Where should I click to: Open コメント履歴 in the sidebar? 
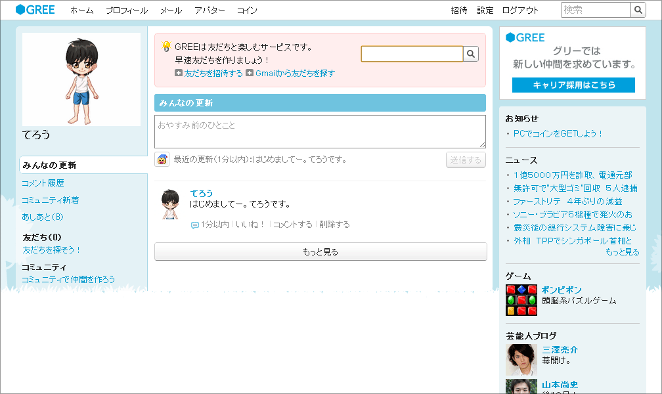click(43, 183)
